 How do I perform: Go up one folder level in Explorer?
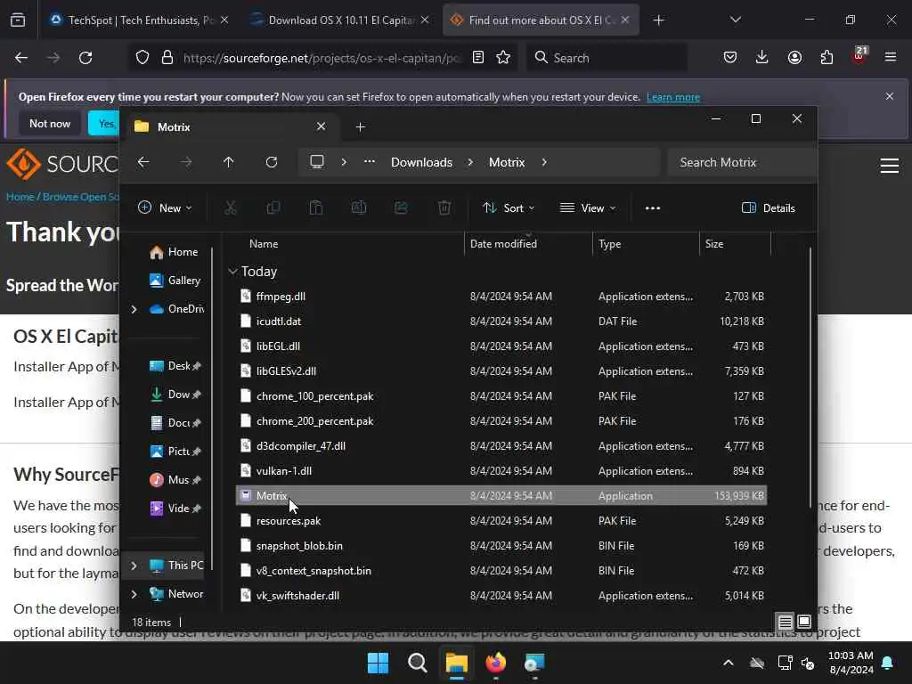229,162
